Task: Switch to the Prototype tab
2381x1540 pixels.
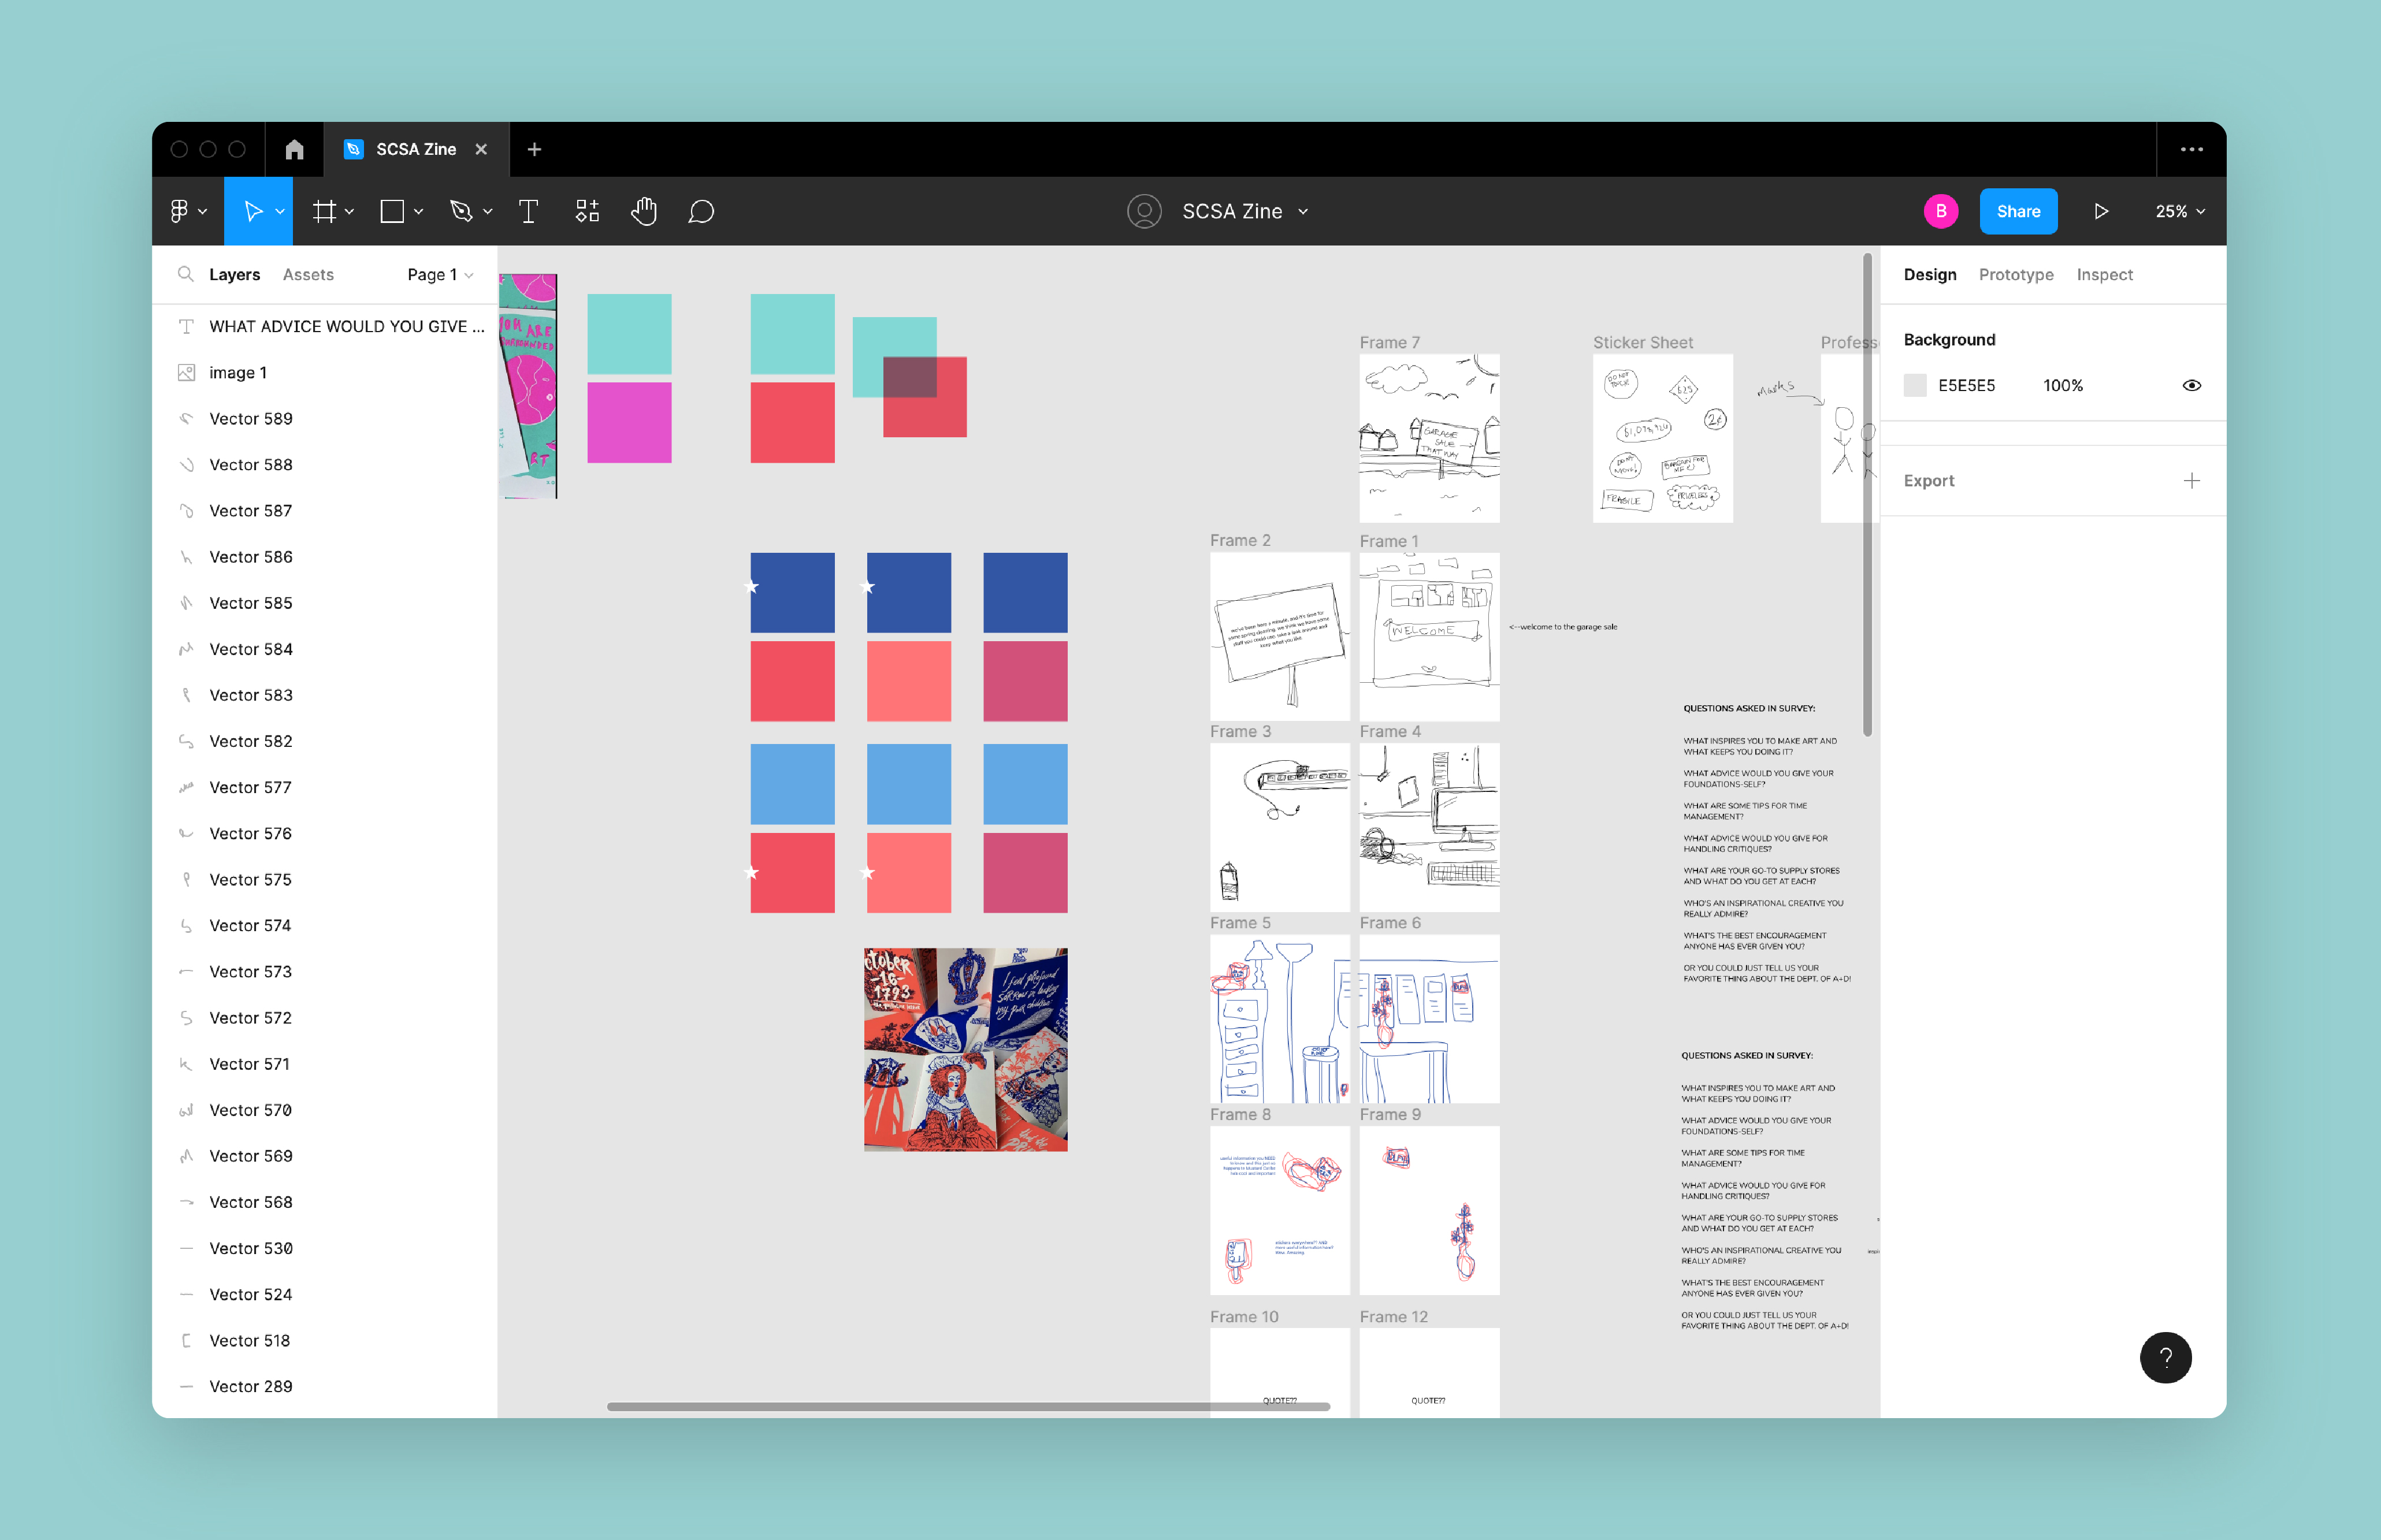Action: coord(2015,274)
